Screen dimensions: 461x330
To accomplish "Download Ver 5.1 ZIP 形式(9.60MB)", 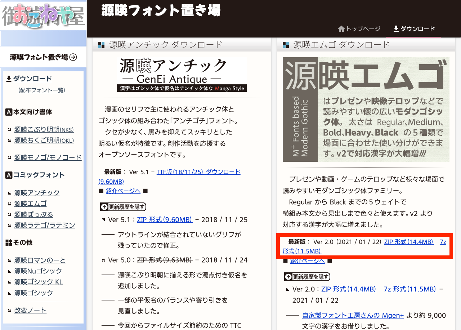I will click(165, 220).
